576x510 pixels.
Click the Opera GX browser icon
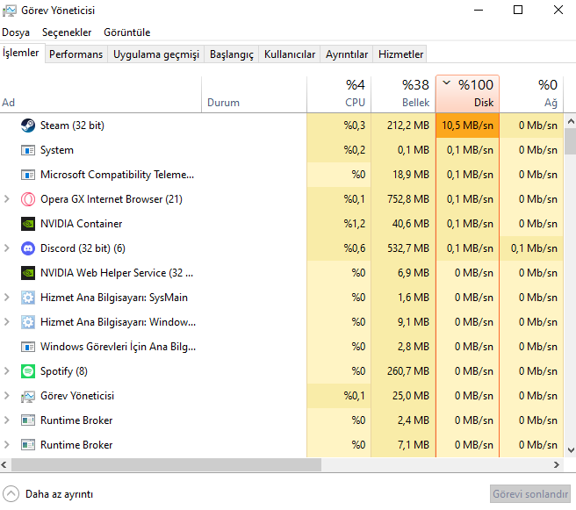[27, 199]
